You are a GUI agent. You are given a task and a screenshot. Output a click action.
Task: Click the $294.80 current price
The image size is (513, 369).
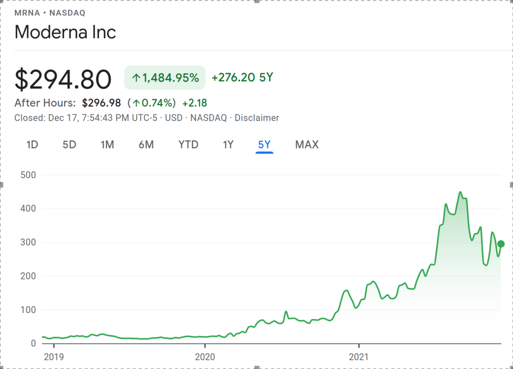pyautogui.click(x=63, y=79)
